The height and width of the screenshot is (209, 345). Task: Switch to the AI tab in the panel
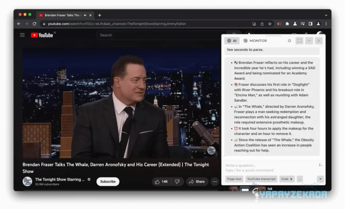(x=232, y=41)
